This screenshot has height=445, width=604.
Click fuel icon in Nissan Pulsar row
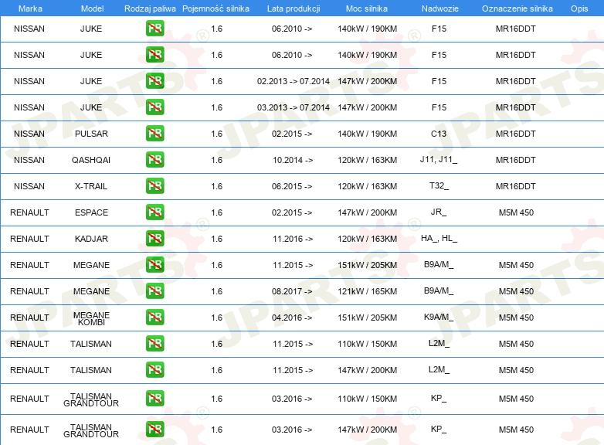click(154, 134)
